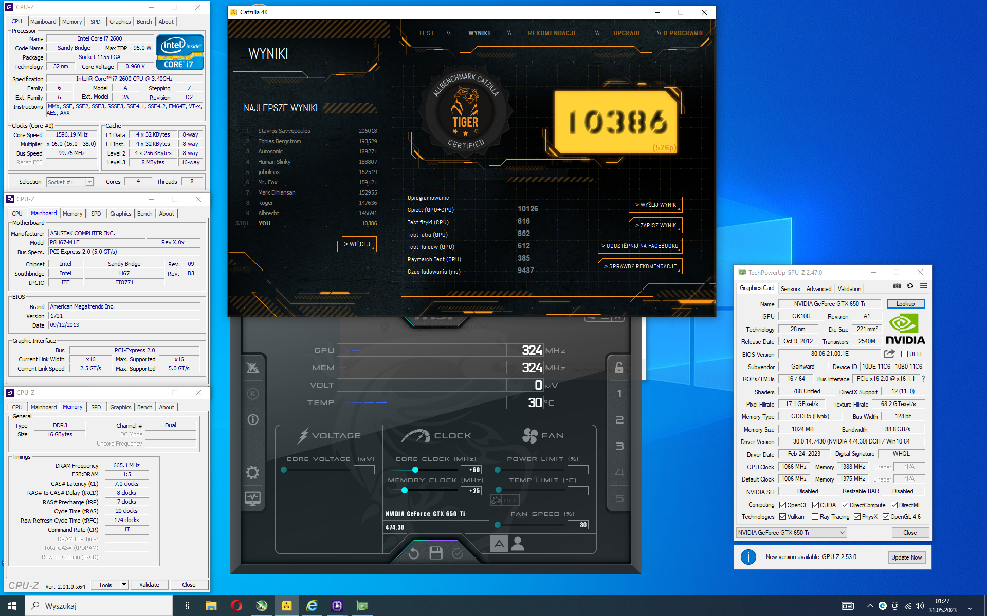Open CPU-Z Socket #1 selection dropdown

pos(70,182)
